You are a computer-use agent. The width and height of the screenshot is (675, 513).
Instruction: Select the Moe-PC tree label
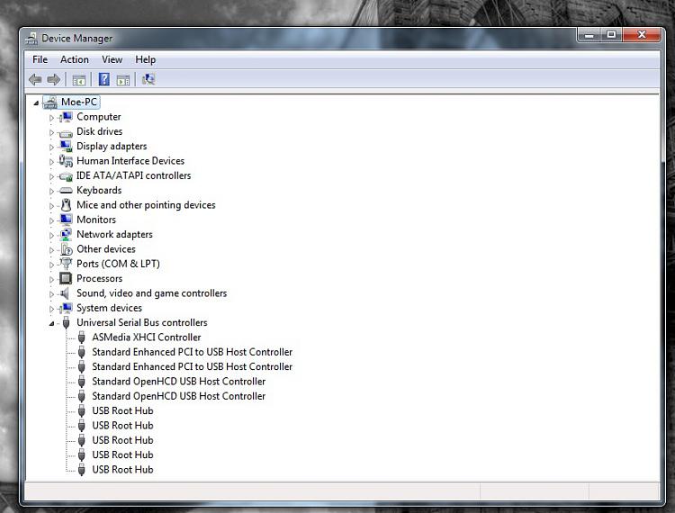[x=79, y=102]
